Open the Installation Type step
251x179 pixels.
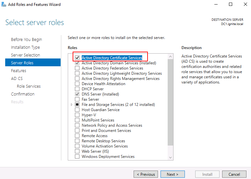point(25,47)
